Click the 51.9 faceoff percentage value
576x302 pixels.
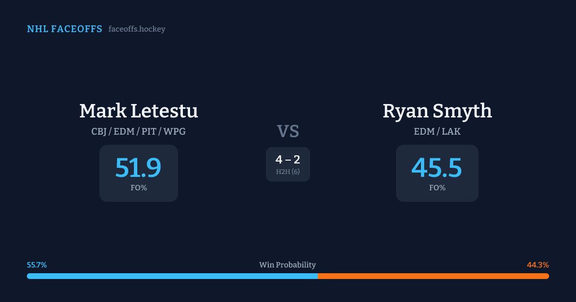(x=138, y=168)
